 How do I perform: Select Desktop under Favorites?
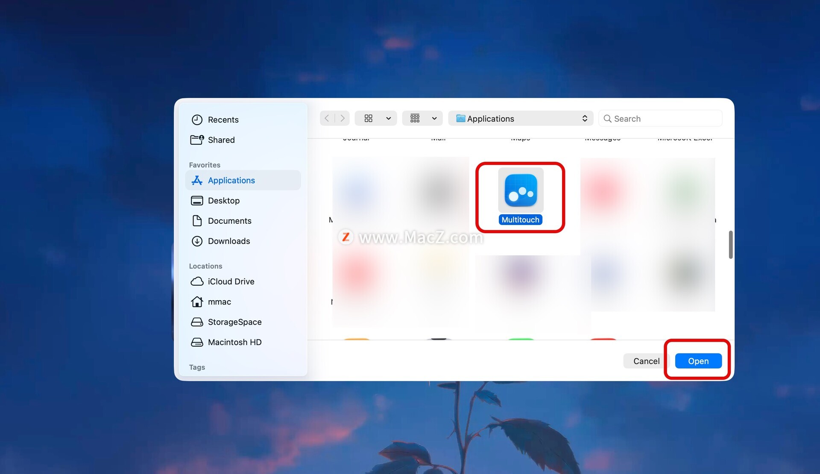243,201
